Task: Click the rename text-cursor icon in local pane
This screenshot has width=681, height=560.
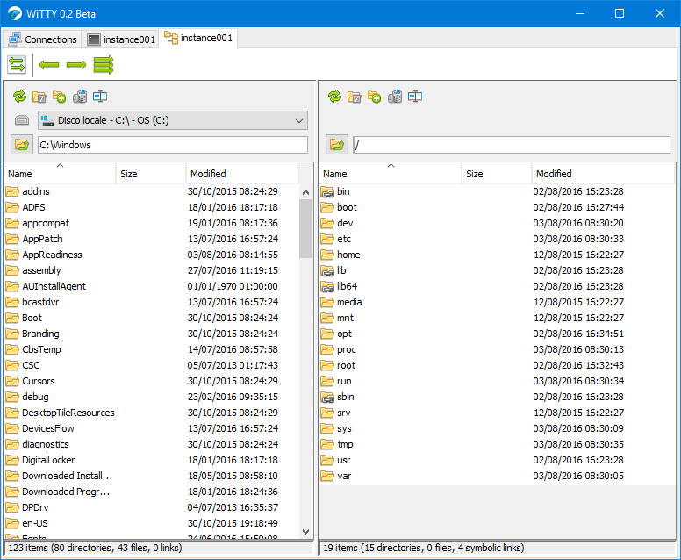Action: click(100, 97)
